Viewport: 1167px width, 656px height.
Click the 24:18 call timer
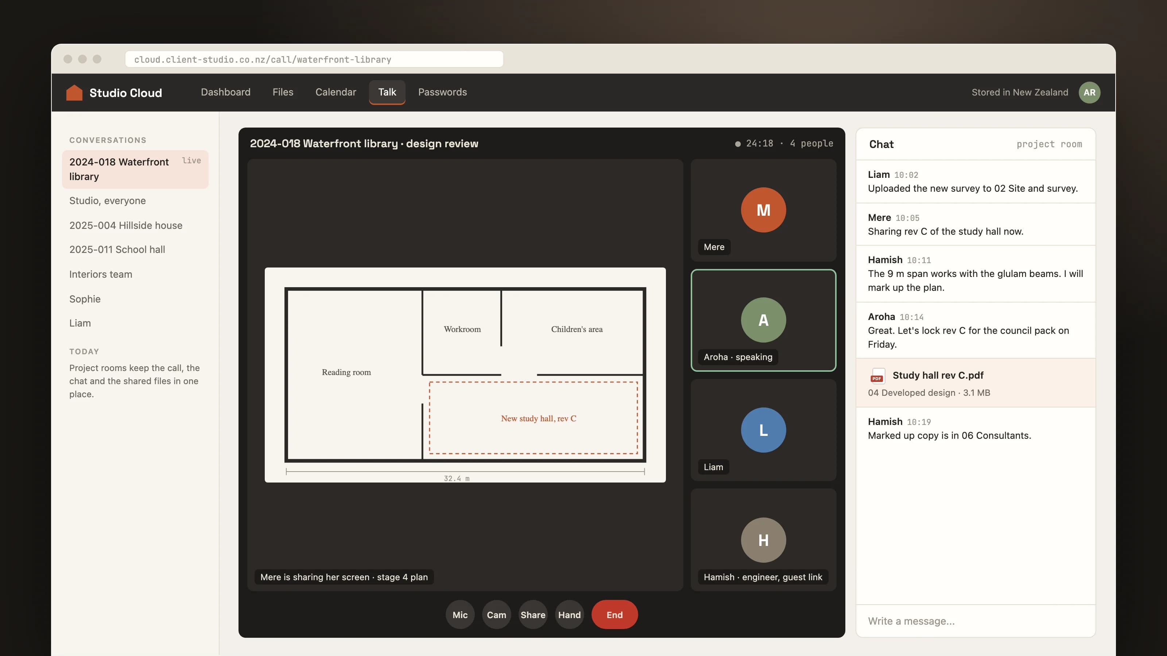(759, 144)
